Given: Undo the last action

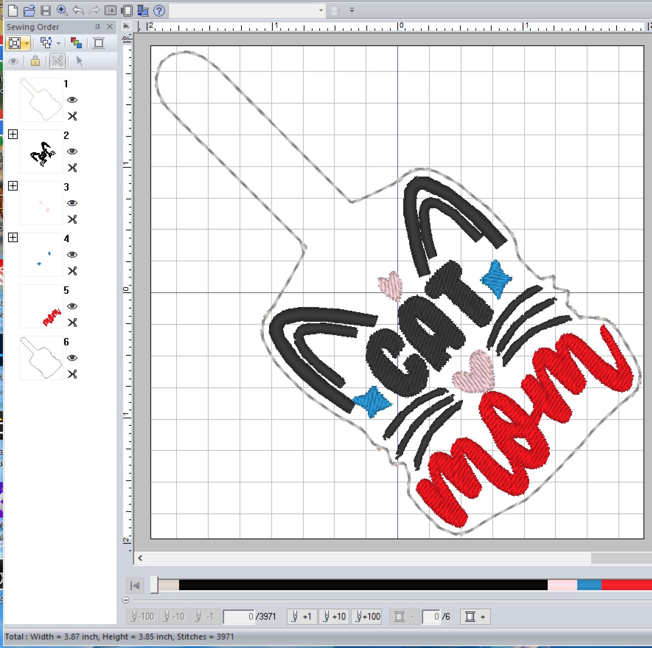Looking at the screenshot, I should (78, 11).
